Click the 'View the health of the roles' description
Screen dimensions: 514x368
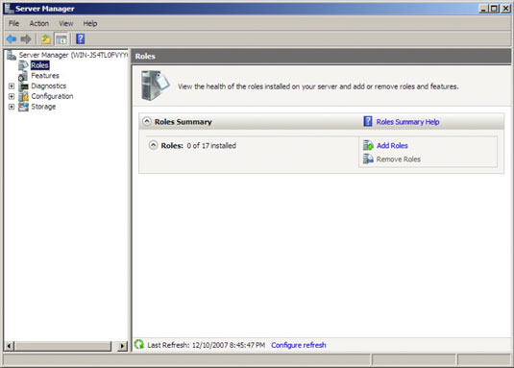[318, 86]
